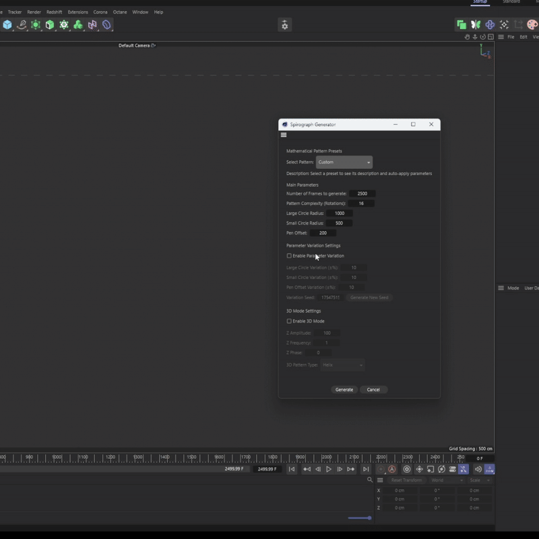The image size is (539, 539).
Task: Click the viewport dolly move icon
Action: click(x=475, y=37)
